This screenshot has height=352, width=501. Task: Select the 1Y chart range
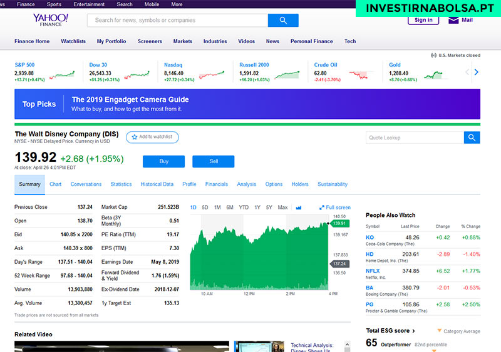coord(257,208)
